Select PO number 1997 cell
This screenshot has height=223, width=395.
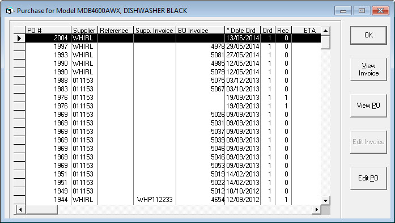tap(48, 47)
